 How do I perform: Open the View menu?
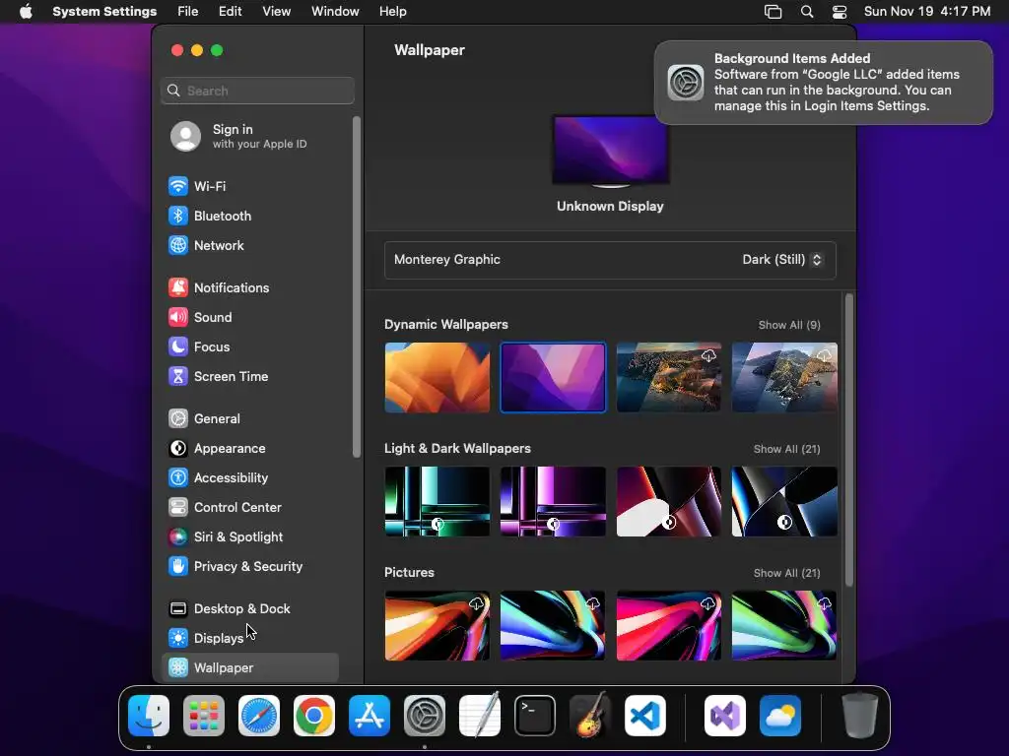[x=276, y=12]
